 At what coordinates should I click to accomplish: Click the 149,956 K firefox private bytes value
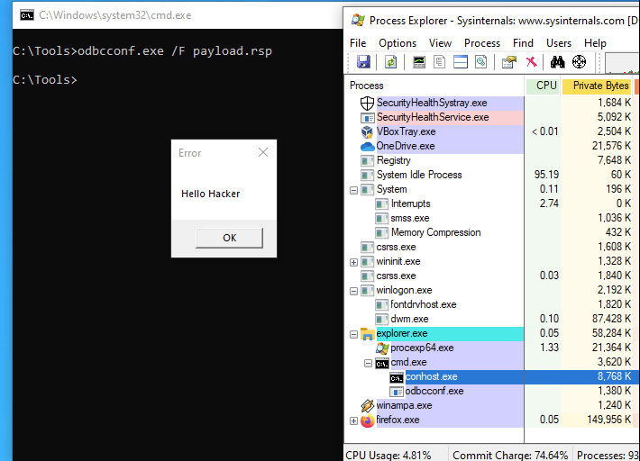click(609, 420)
